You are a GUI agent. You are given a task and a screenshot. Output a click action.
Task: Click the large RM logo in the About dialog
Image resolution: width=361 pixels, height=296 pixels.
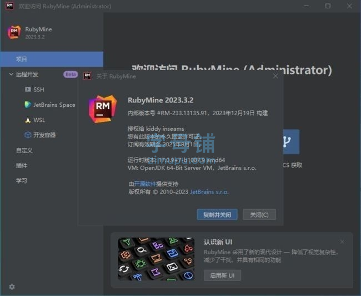(103, 109)
